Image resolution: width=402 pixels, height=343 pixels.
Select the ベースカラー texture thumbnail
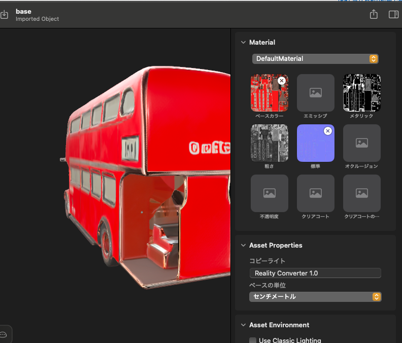[x=269, y=93]
